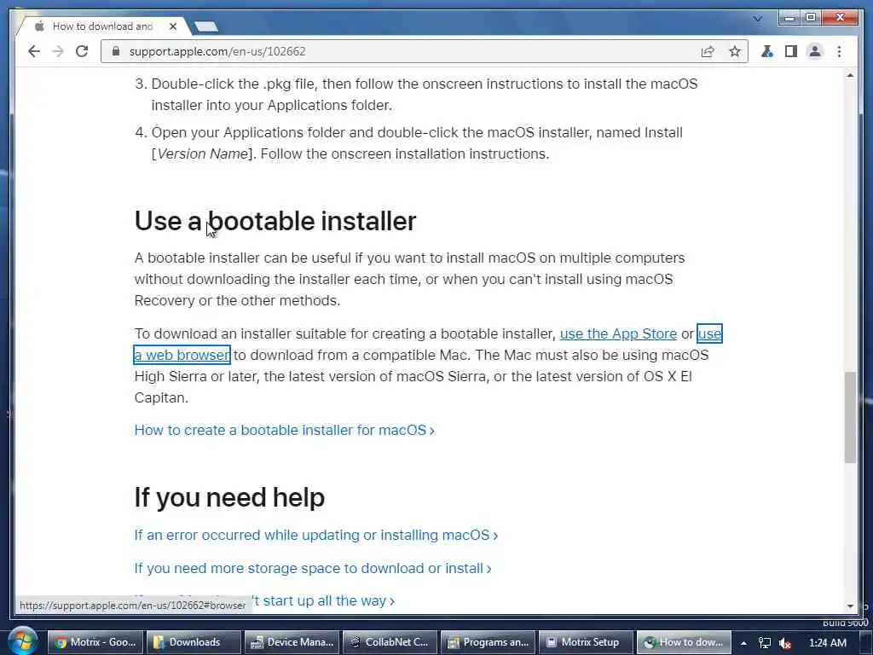
Task: Switch to Downloads folder taskbar button
Action: 194,642
